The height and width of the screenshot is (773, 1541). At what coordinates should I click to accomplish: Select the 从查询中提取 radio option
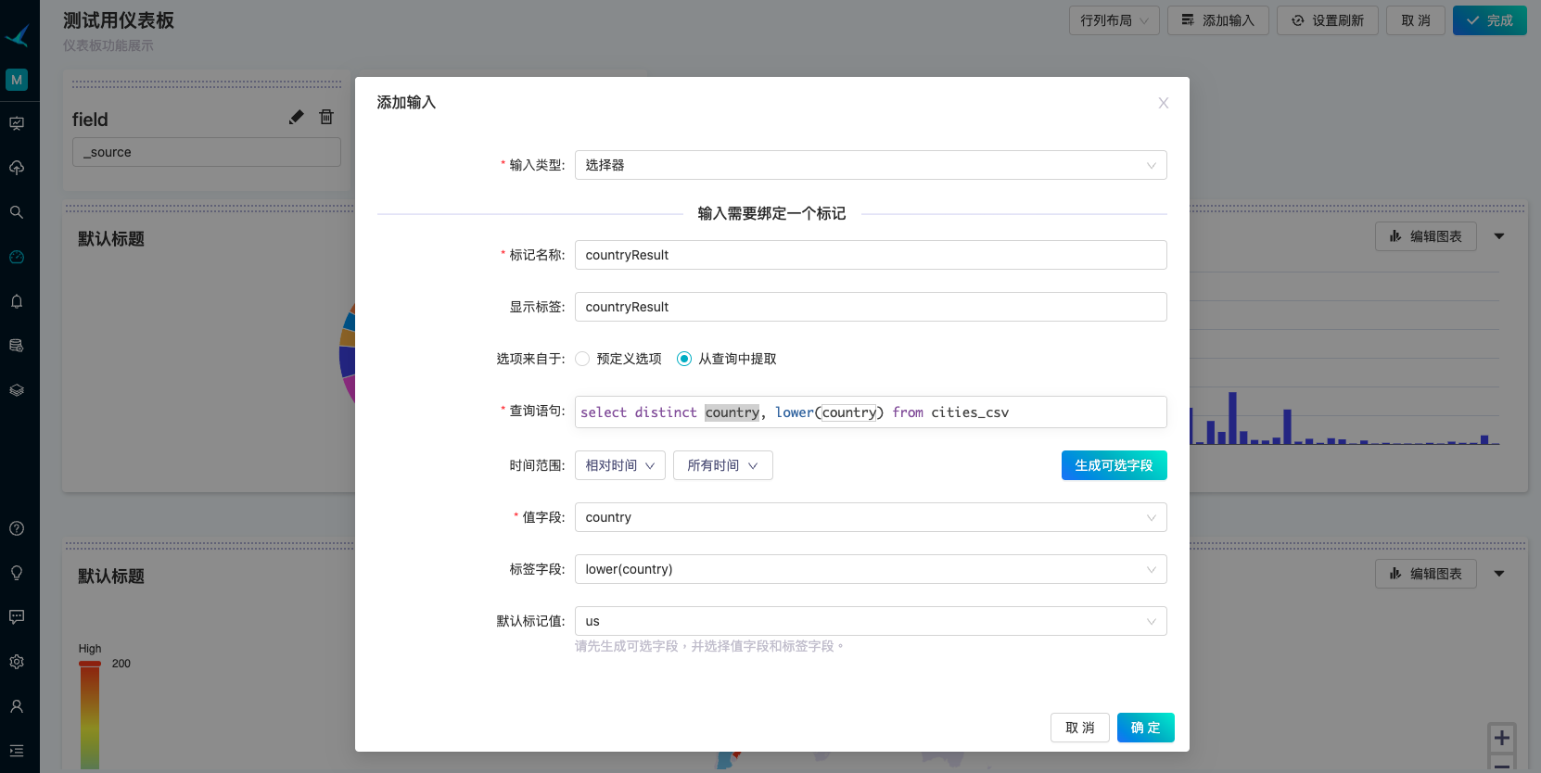[684, 359]
